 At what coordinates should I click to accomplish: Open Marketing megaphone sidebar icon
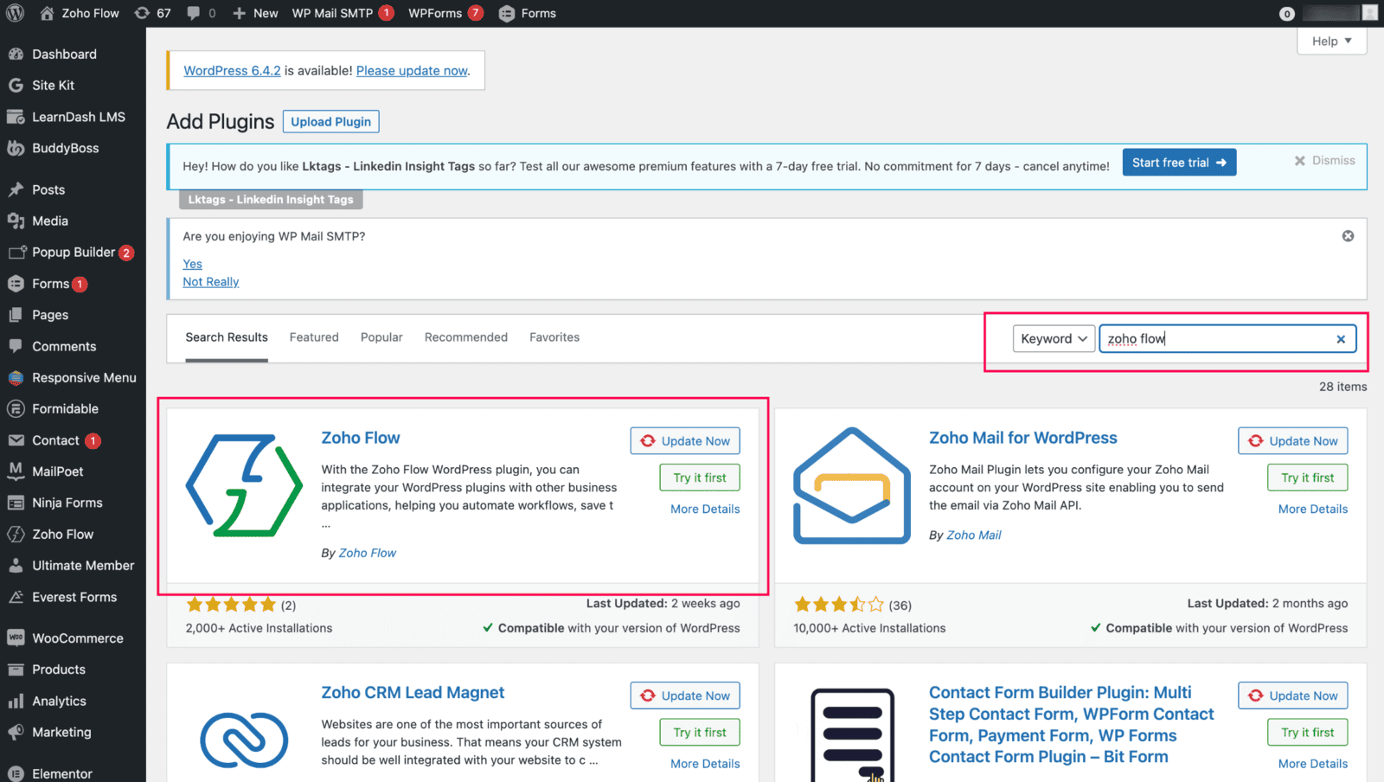pyautogui.click(x=16, y=732)
